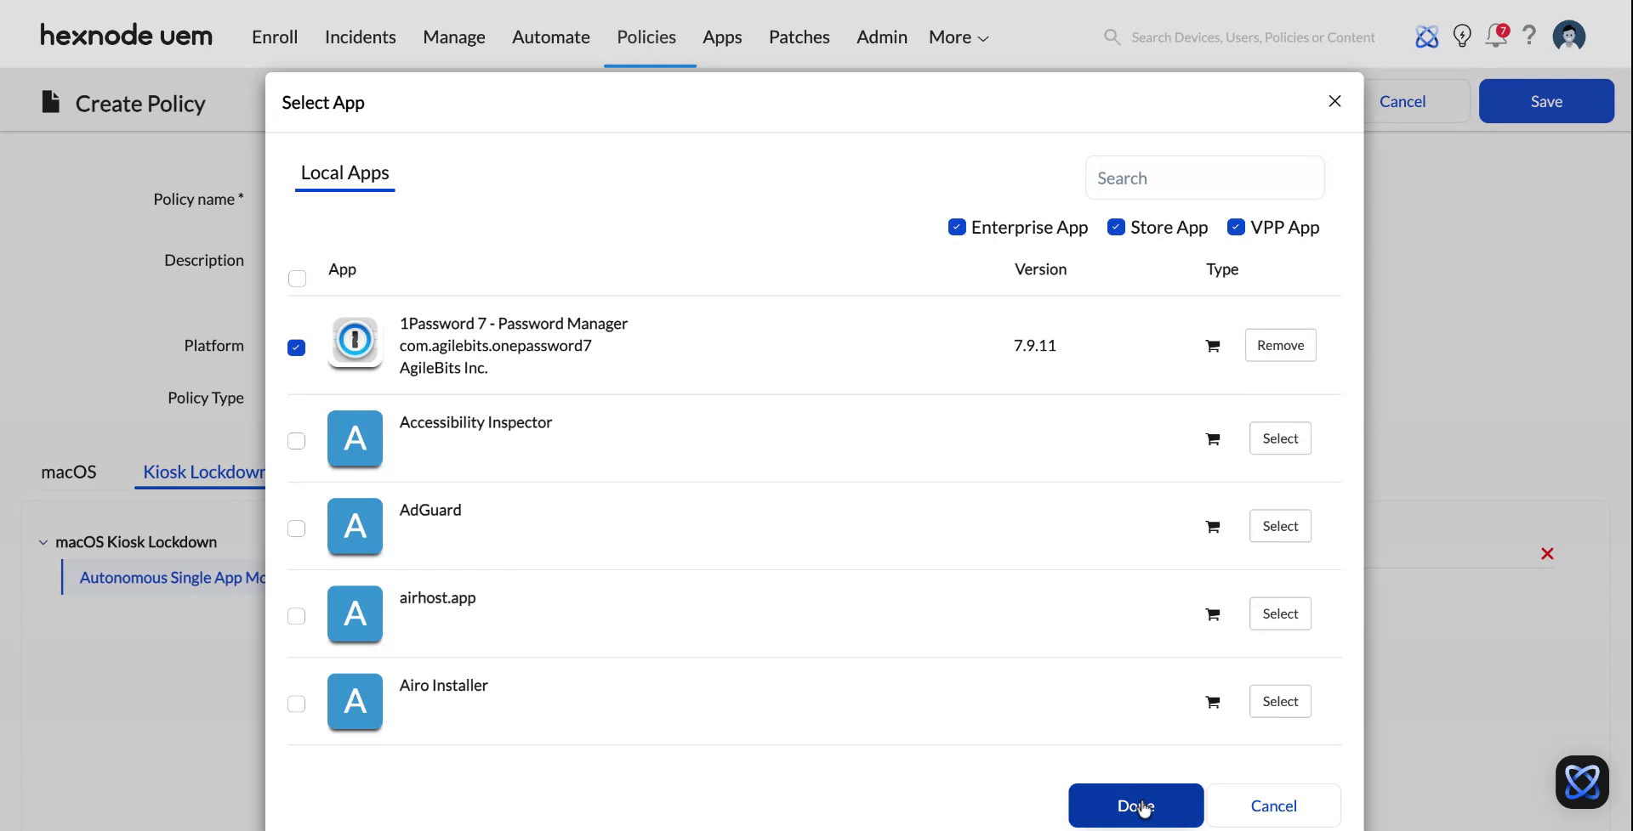The image size is (1633, 831).
Task: Open the user profile avatar
Action: pyautogui.click(x=1568, y=36)
